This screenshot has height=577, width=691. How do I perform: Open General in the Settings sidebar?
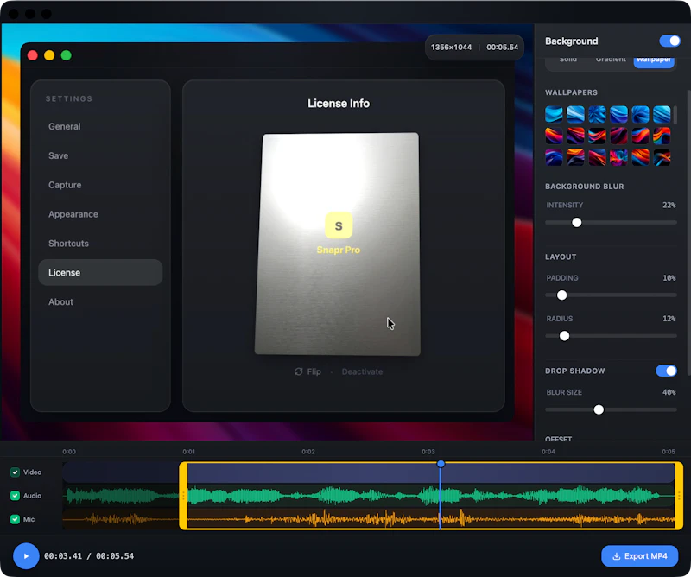100,126
